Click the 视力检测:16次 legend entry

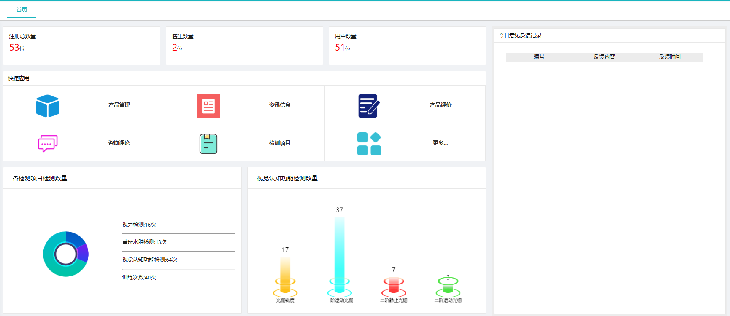pos(139,225)
